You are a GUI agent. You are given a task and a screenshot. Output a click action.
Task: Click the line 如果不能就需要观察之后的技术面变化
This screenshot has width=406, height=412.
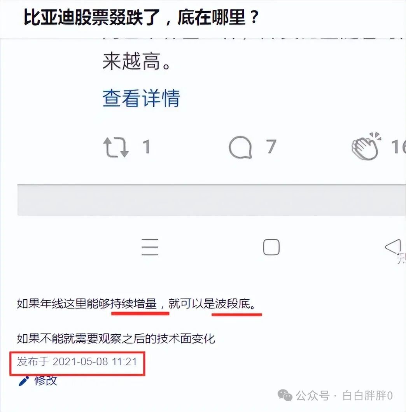tap(116, 339)
